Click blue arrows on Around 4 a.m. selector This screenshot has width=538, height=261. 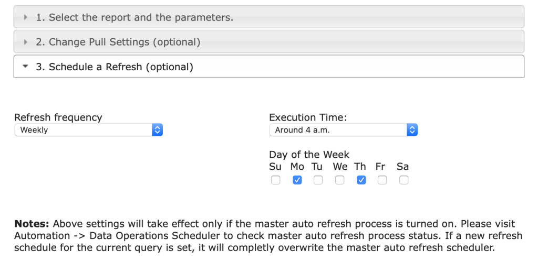(x=412, y=130)
